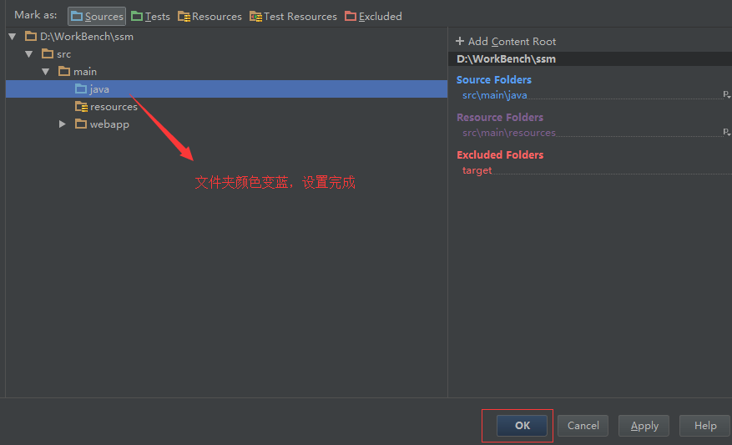Click the webapp folder icon
Screen dimensions: 732x445
point(81,124)
